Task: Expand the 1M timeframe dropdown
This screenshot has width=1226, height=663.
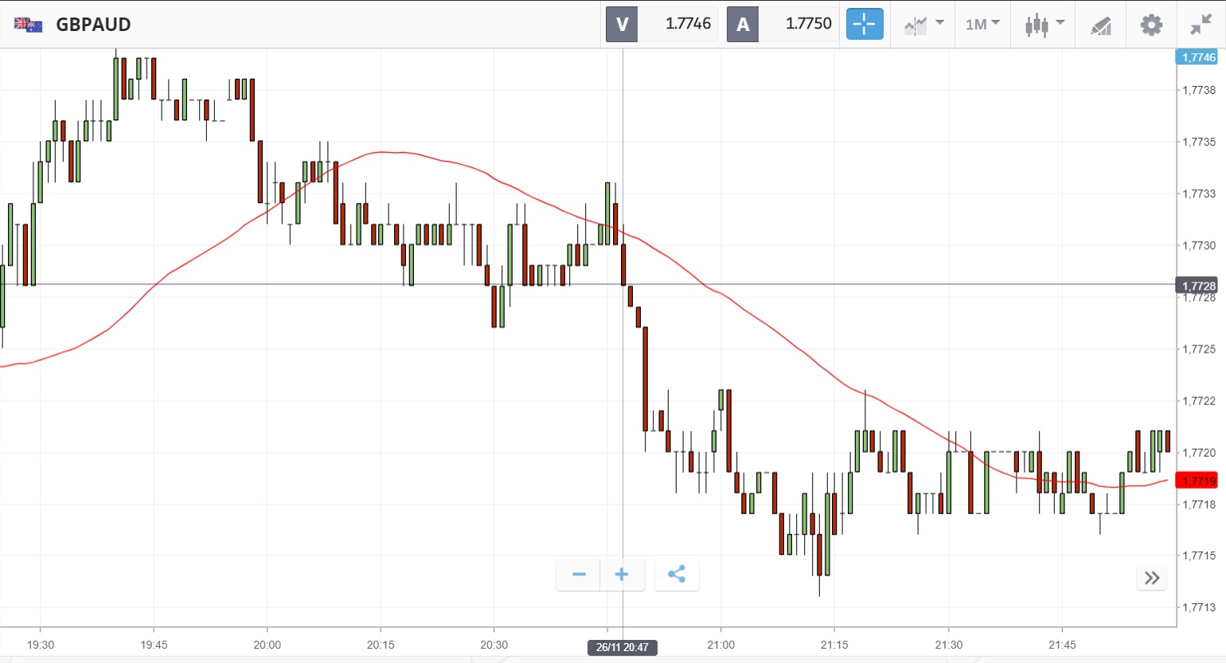Action: click(982, 25)
